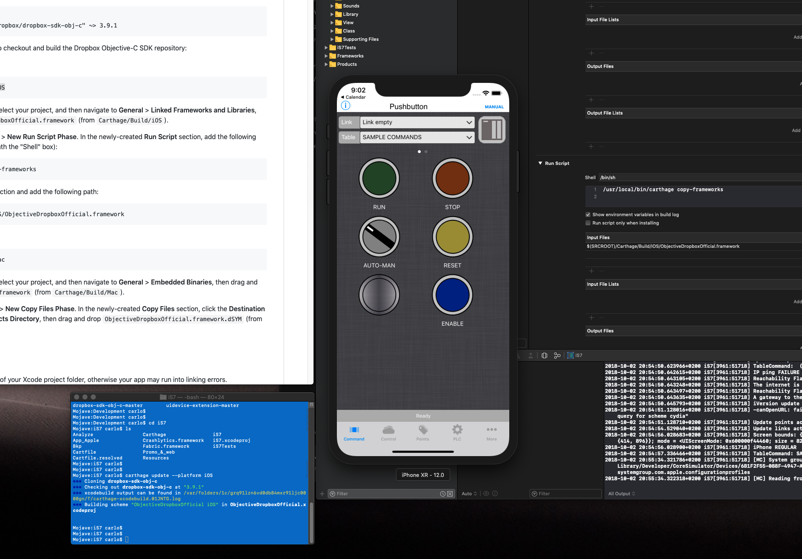The image size is (802, 559).
Task: Flip the AUTO-MAN selector switch
Action: click(379, 237)
